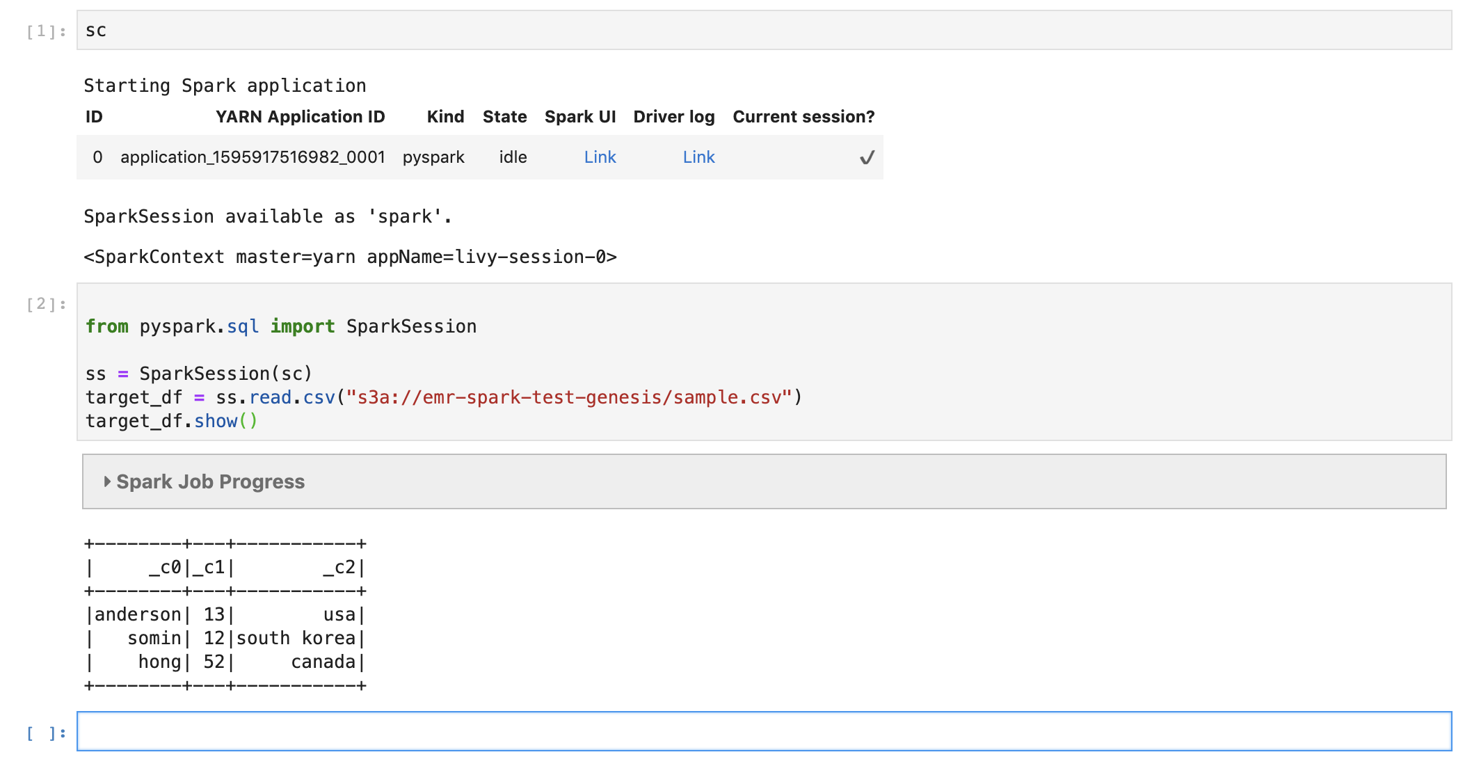
Task: Open the Spark UI link
Action: point(600,157)
